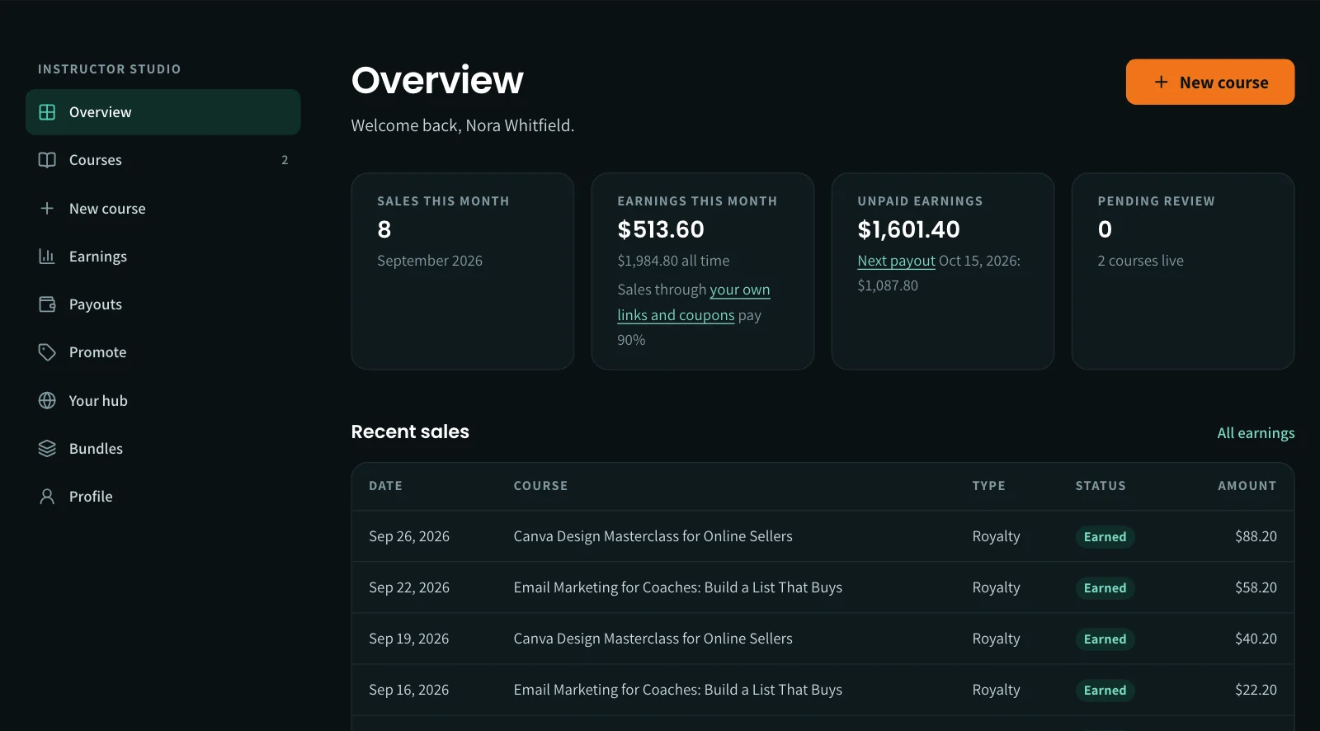Click sidebar New course label
The height and width of the screenshot is (731, 1320).
coord(107,209)
